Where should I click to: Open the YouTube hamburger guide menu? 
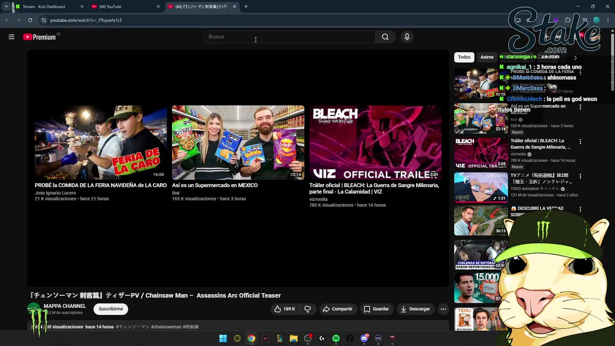[12, 37]
